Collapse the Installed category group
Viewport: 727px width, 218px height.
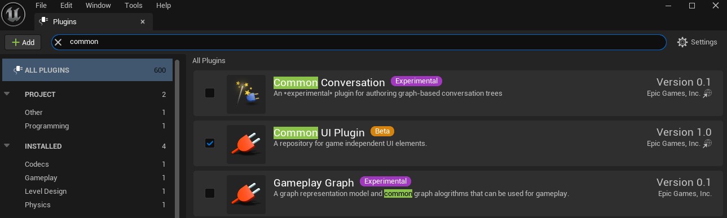click(7, 146)
